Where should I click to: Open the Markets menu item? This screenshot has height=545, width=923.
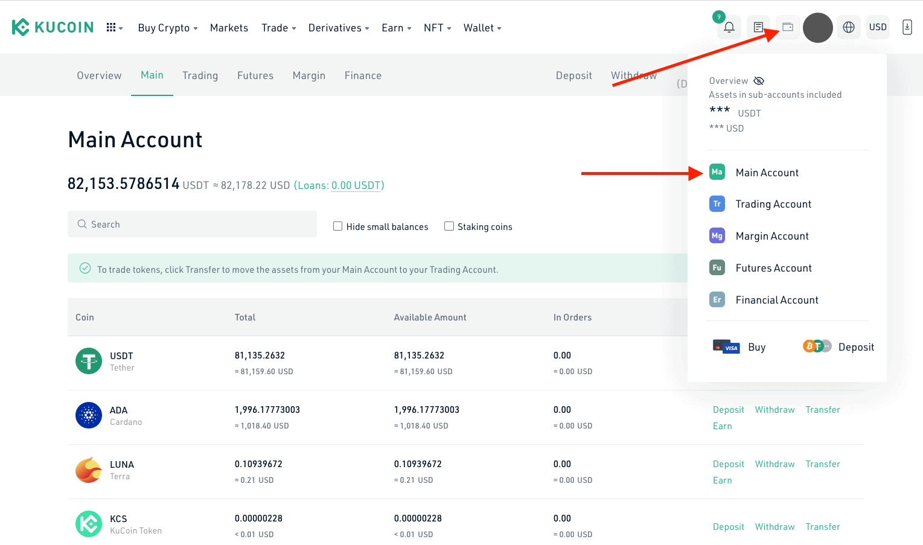point(229,28)
